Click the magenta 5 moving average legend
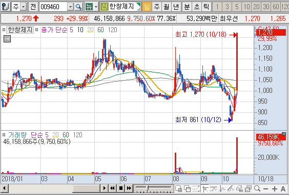The height and width of the screenshot is (195, 289). [x=71, y=30]
